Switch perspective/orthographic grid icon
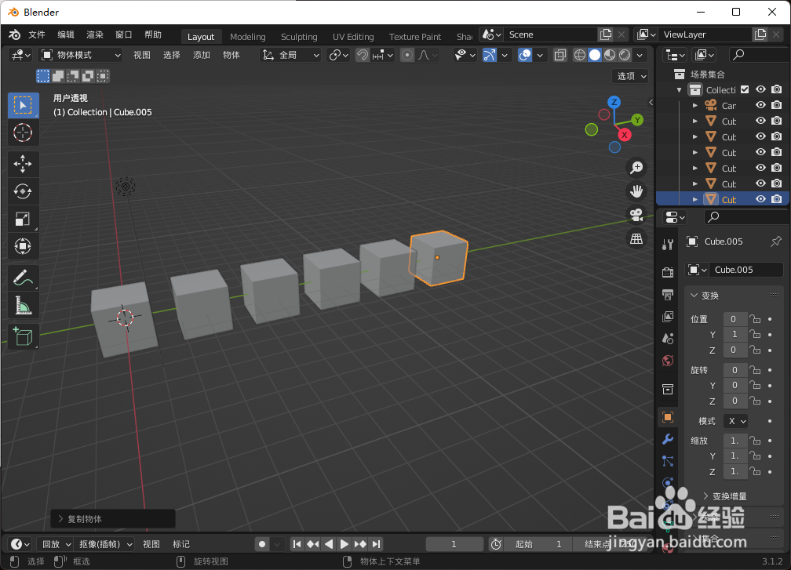Screen dimensions: 791x570 point(636,238)
